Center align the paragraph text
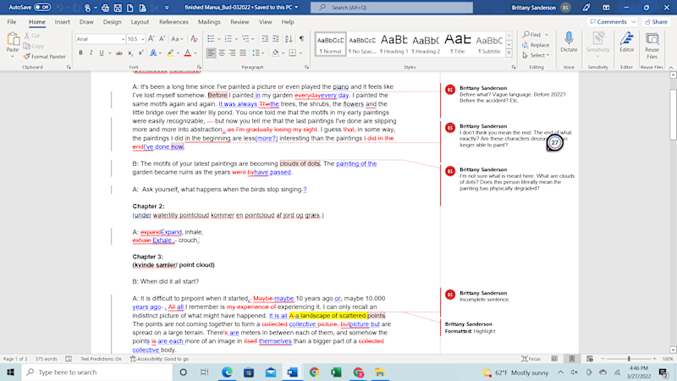 coord(222,52)
